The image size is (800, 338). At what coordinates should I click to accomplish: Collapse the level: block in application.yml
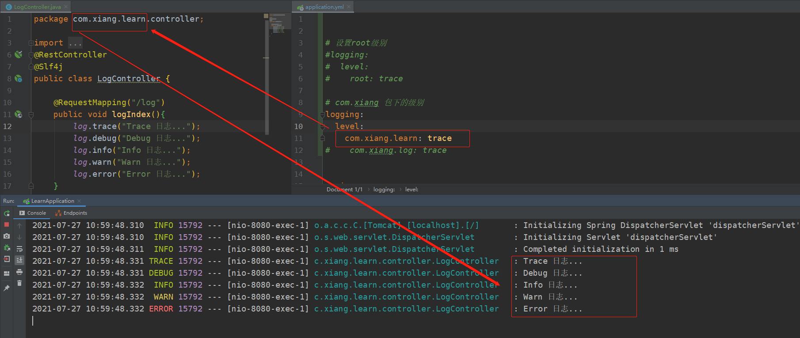pyautogui.click(x=322, y=126)
